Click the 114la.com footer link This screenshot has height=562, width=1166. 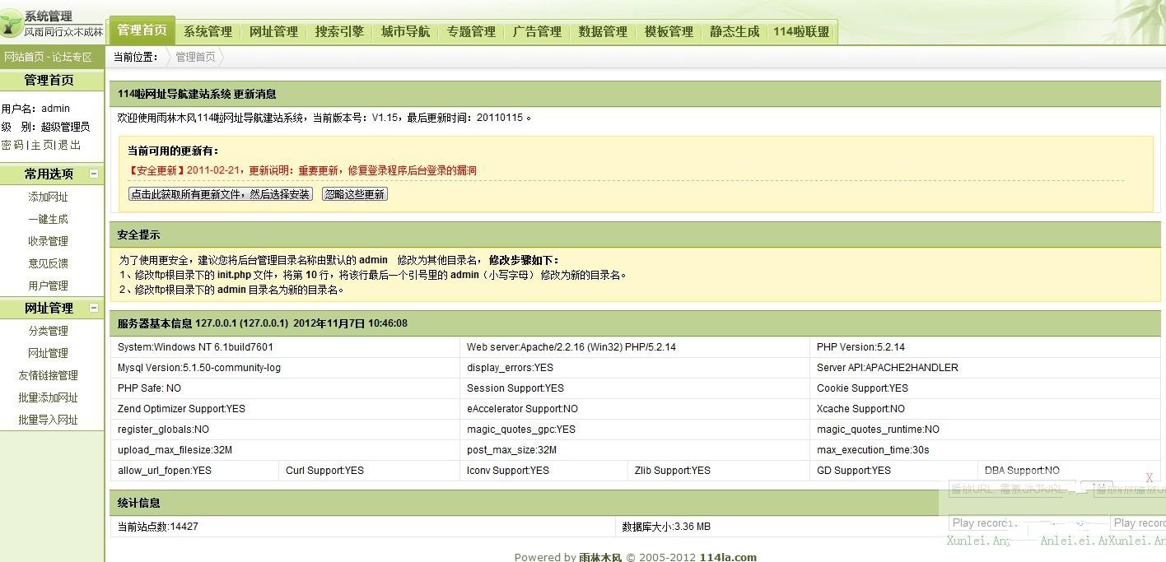(x=728, y=557)
